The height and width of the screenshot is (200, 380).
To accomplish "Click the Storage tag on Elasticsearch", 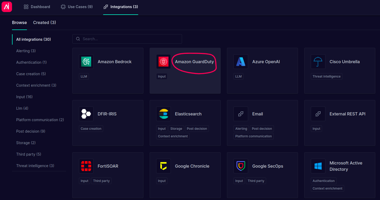I will tap(176, 129).
